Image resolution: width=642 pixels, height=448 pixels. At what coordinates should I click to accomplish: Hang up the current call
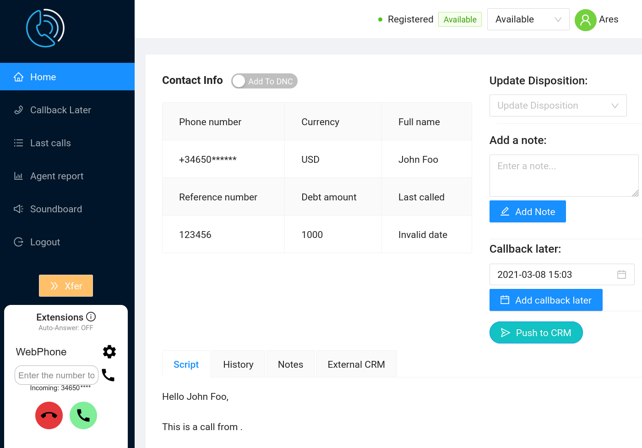pyautogui.click(x=49, y=415)
